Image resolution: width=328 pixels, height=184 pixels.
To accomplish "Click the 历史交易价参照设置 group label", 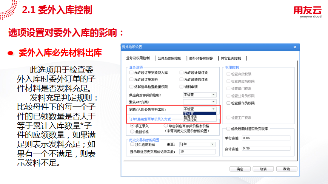I will (144, 140).
